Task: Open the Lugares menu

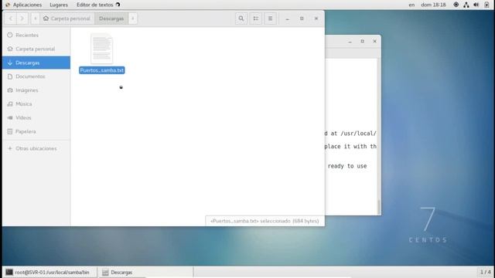Action: pos(59,5)
